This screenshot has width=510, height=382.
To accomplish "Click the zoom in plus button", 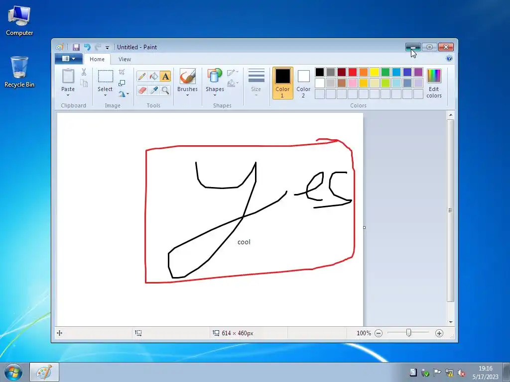I will point(439,333).
